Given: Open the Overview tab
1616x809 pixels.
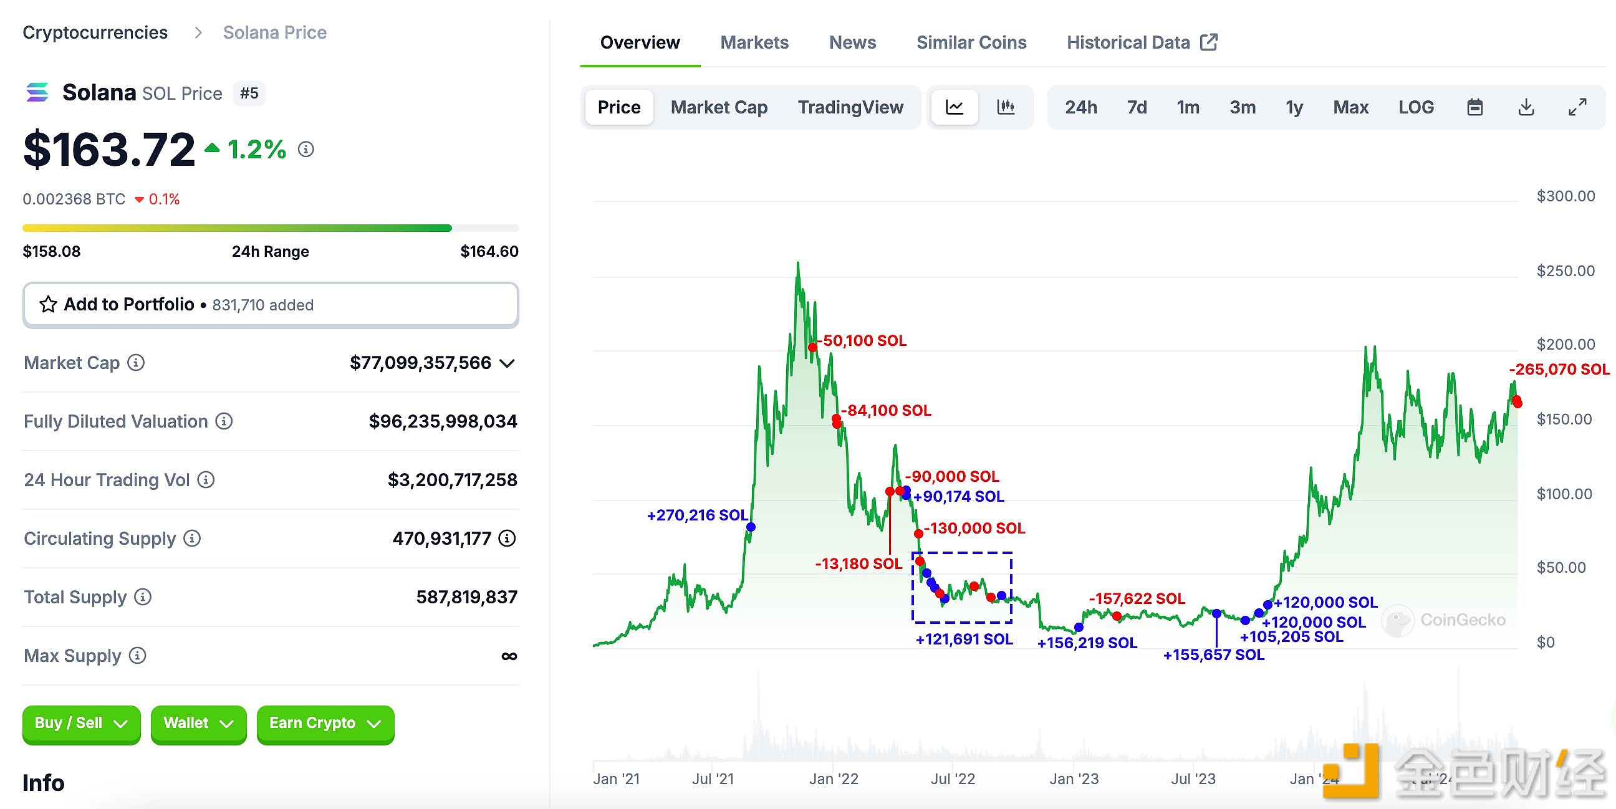Looking at the screenshot, I should coord(640,42).
